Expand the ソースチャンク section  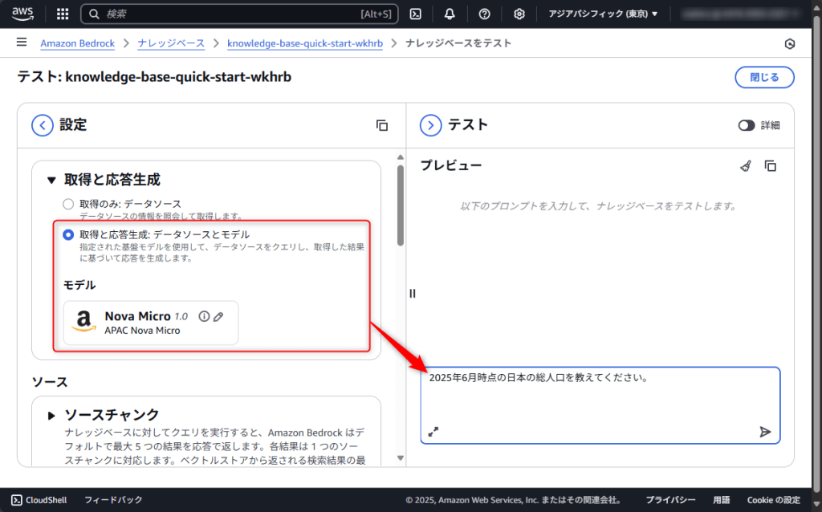51,416
